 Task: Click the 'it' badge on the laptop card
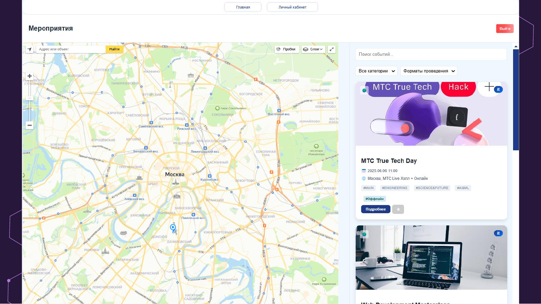coord(498,233)
